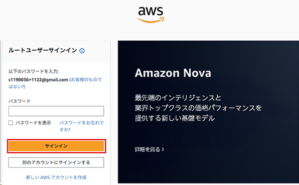The image size is (299, 185).
Task: Click the chevron after 詳細を見る
Action: [x=163, y=149]
